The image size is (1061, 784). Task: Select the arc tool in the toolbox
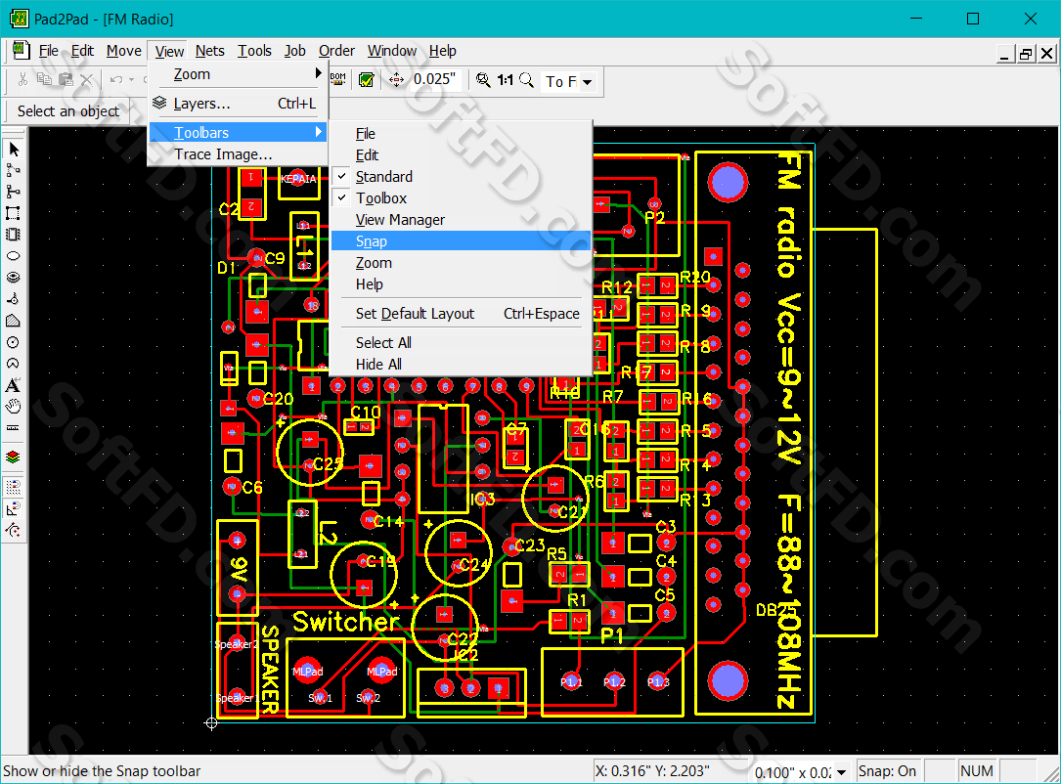(13, 364)
